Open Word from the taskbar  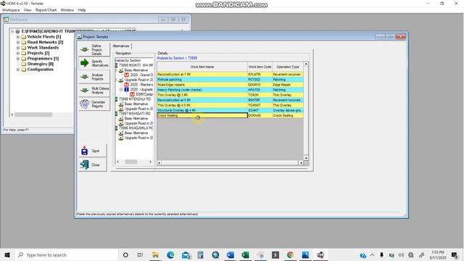[231, 254]
